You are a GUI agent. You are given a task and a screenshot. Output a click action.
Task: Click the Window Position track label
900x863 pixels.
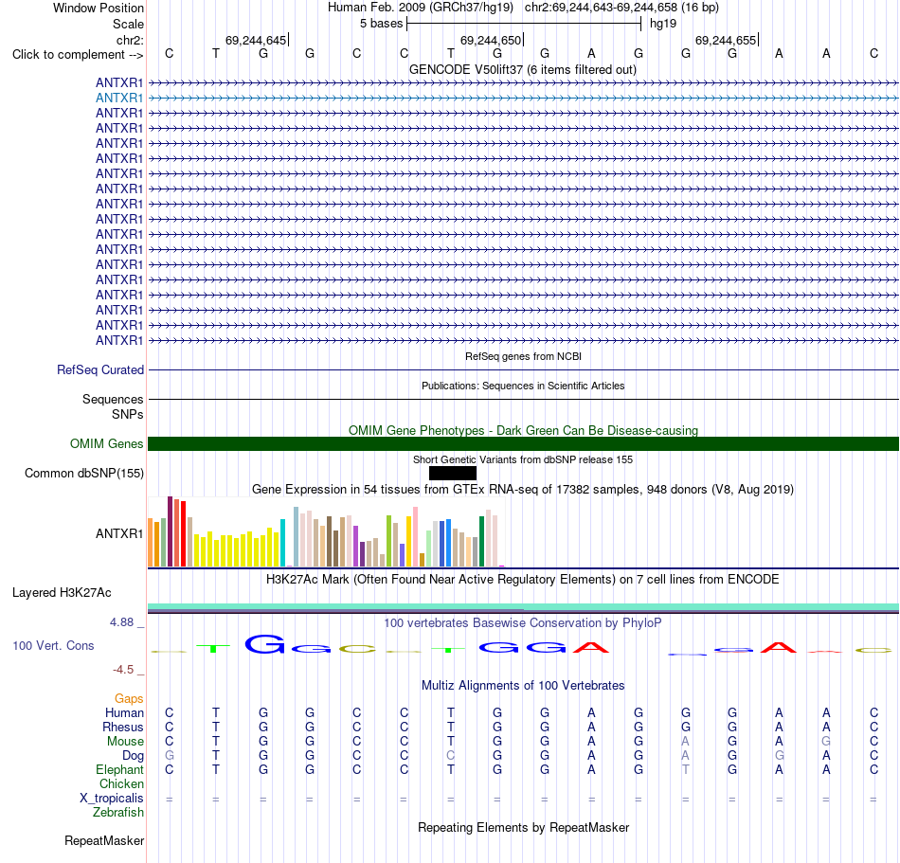(x=99, y=8)
